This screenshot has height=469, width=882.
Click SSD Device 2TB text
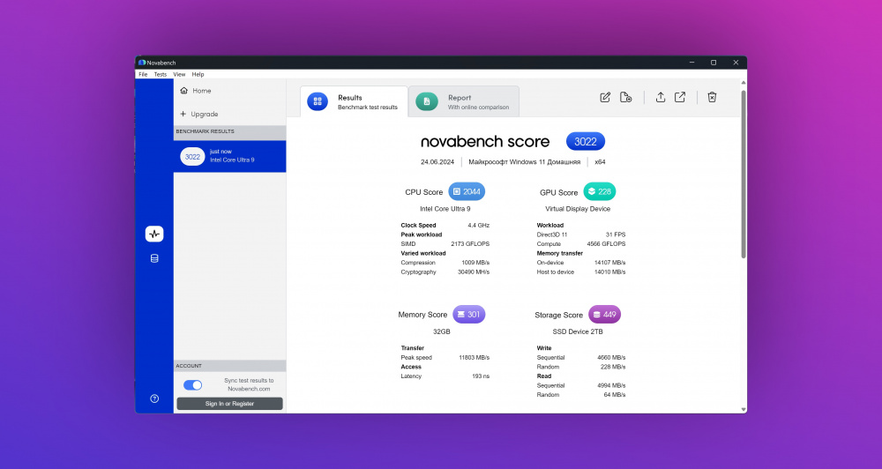coord(578,331)
